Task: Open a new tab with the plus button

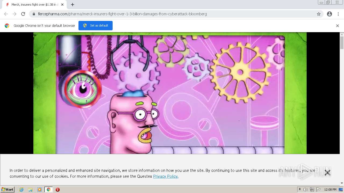Action: tap(73, 5)
